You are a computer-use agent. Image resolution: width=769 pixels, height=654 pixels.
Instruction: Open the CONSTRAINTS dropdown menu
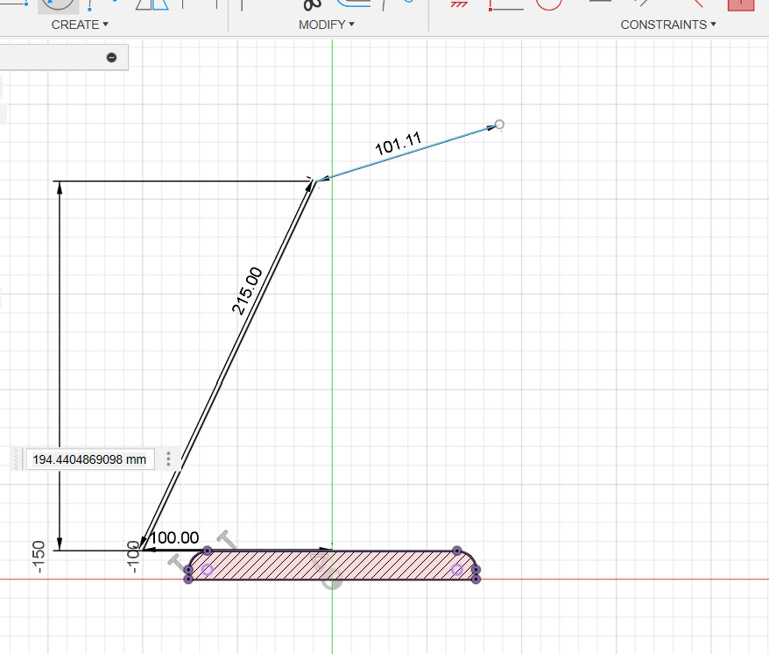668,25
